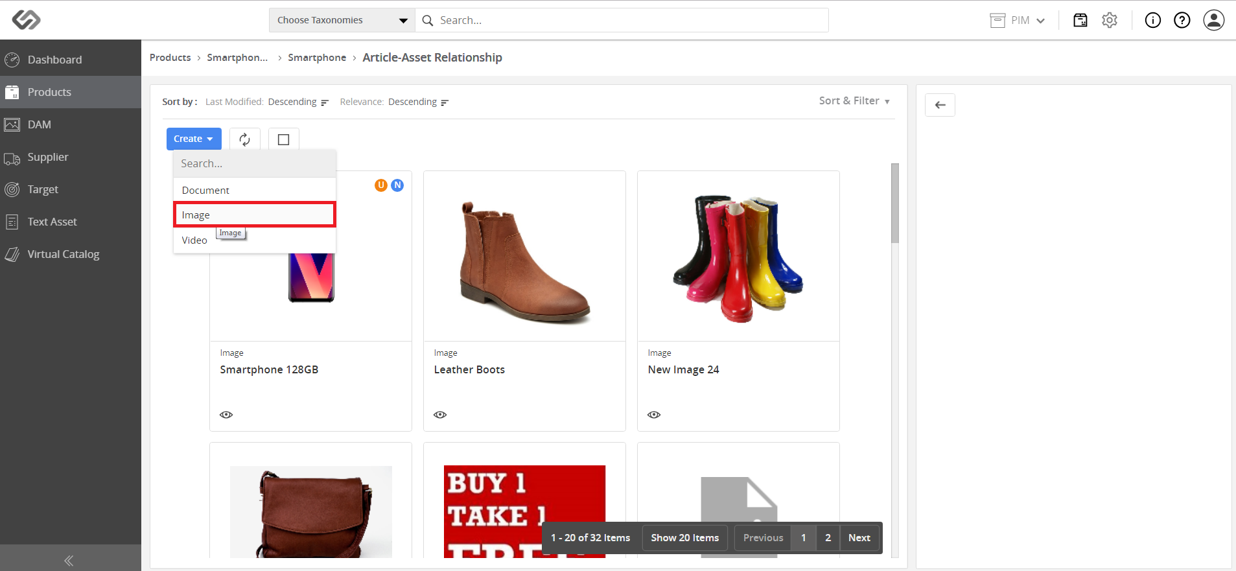The height and width of the screenshot is (571, 1236).
Task: Click the clipboard basket icon in header
Action: click(x=1080, y=20)
